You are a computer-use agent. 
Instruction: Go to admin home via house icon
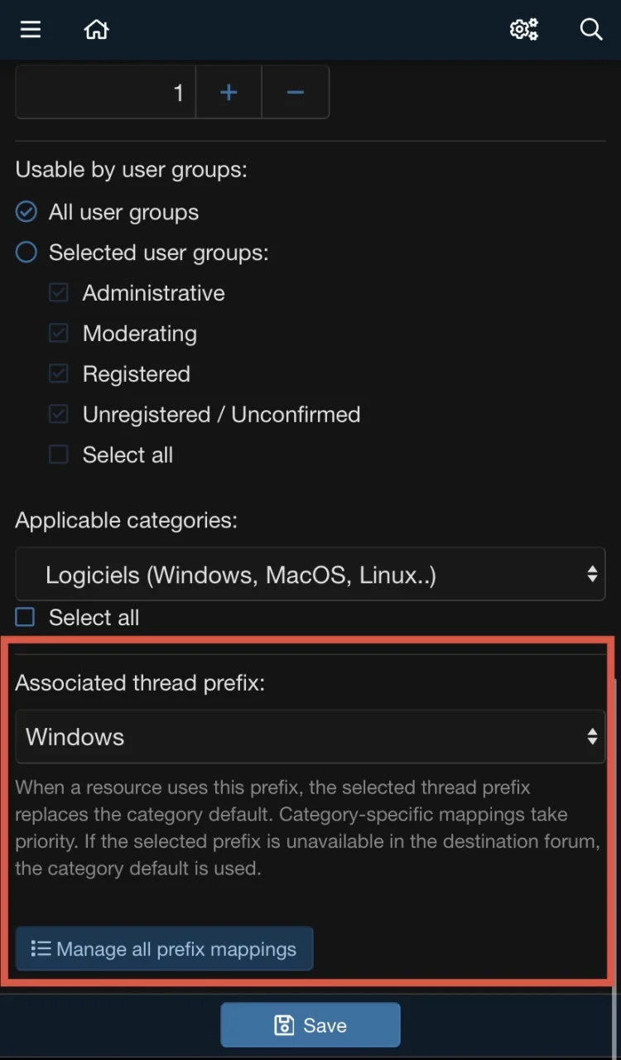(x=97, y=30)
